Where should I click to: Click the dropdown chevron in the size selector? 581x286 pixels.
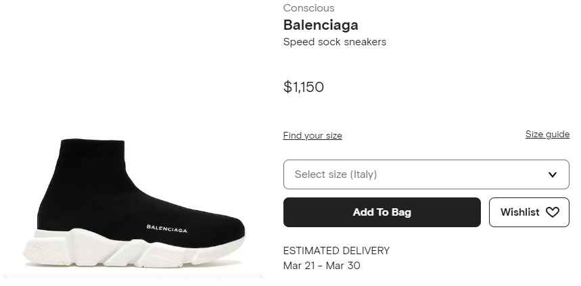[x=553, y=174]
